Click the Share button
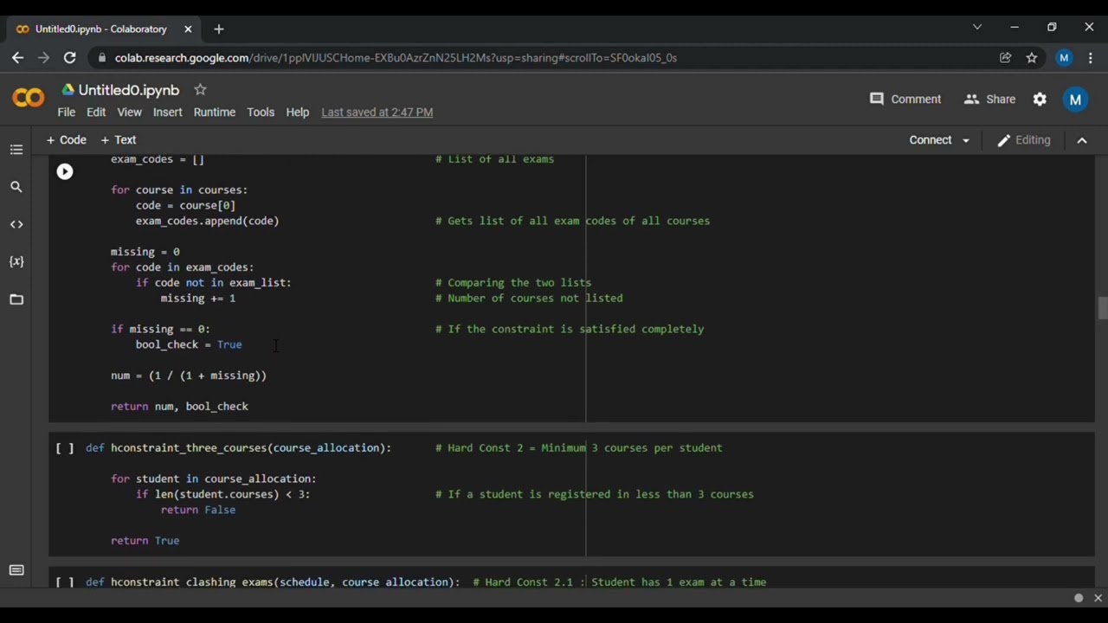 989,99
